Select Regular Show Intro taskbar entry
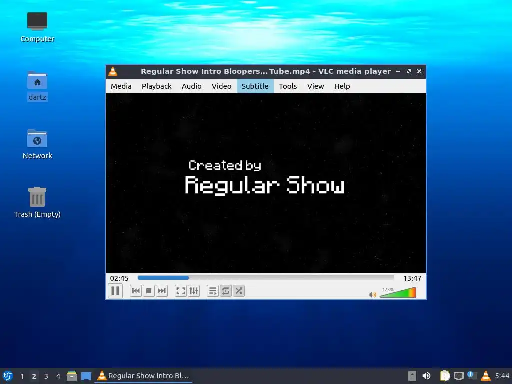This screenshot has height=384, width=512. pyautogui.click(x=143, y=376)
